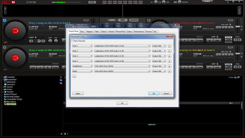The height and width of the screenshot is (138, 245).
Task: Open the Deck 2 row sound device dropdown
Action: [x=122, y=51]
